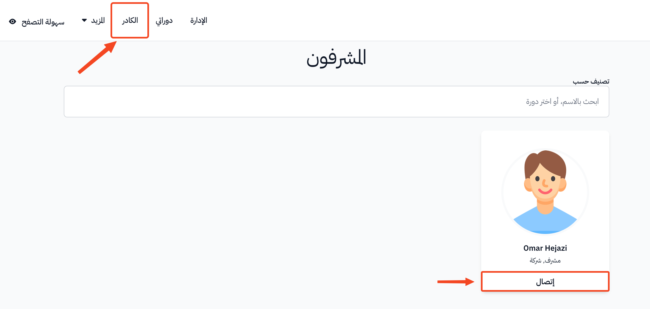Select the supervisor card for Omar Hejazi
650x309 pixels.
click(545, 211)
